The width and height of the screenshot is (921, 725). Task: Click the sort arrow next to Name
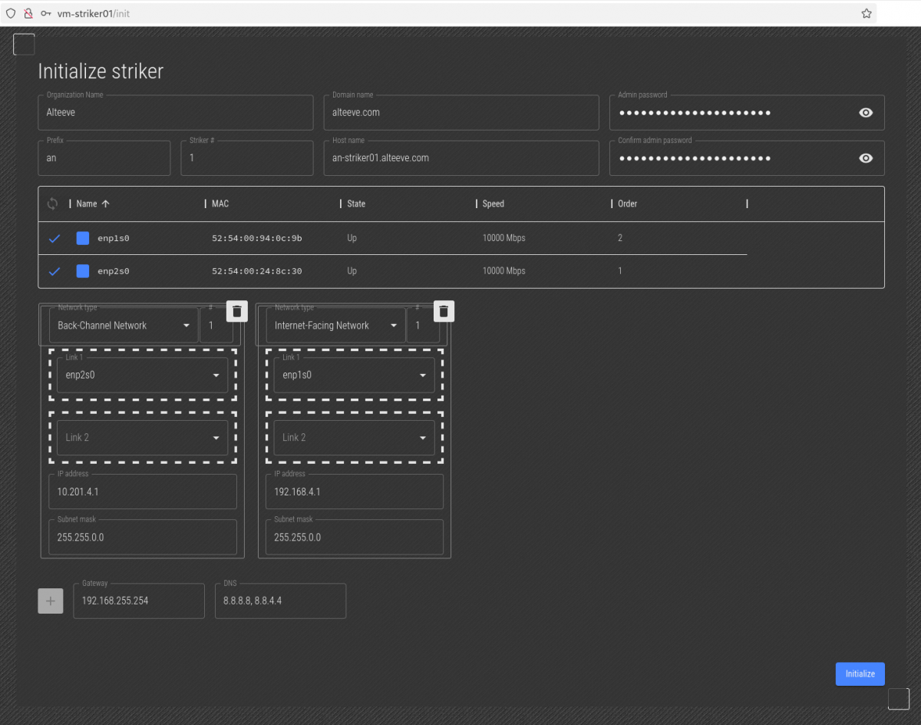click(106, 204)
